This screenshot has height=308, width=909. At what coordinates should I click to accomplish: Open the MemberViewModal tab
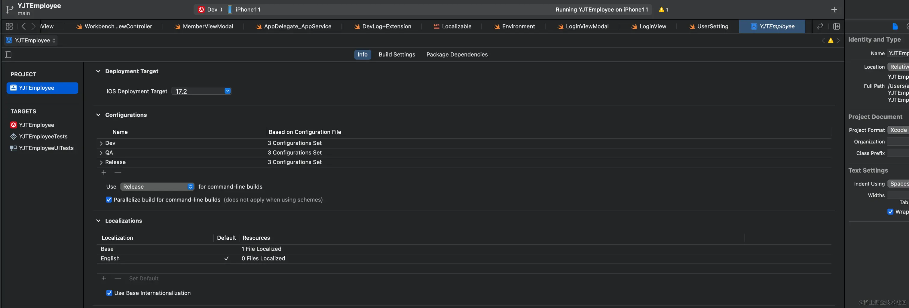(204, 26)
